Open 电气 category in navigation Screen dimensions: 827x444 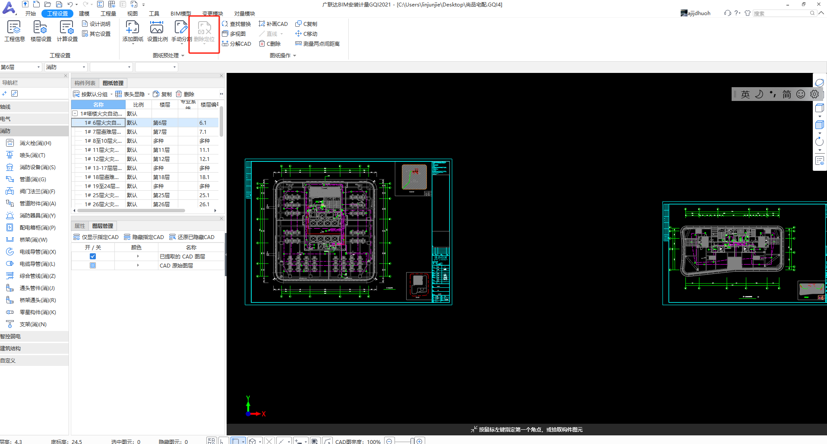[34, 119]
